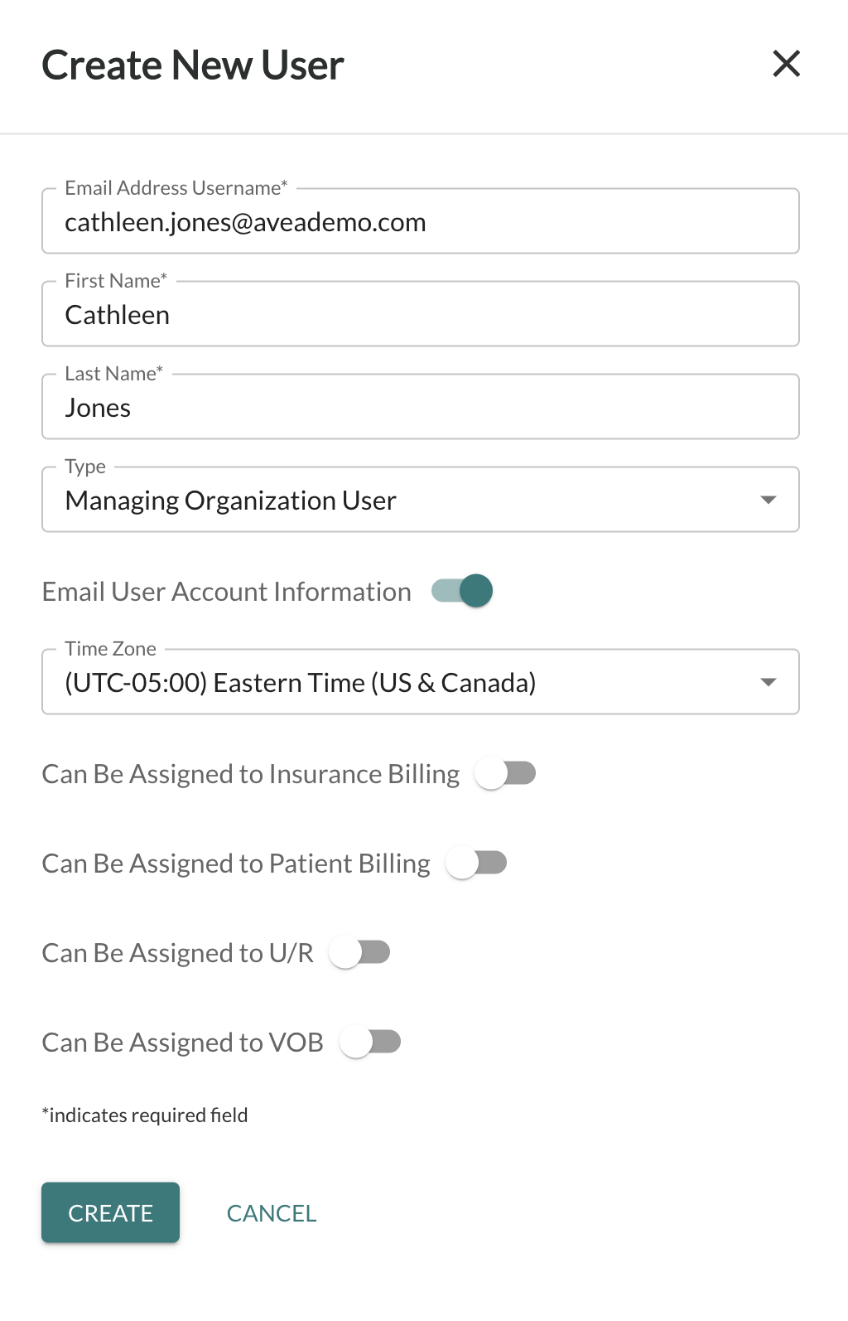
Task: Open the Type dropdown showing Managing Organization User
Action: 421,500
